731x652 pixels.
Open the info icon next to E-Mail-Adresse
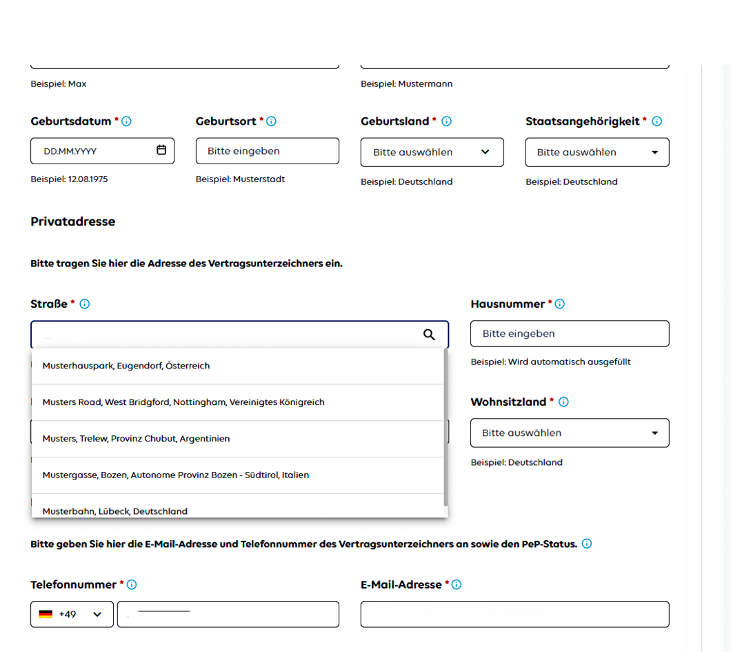(x=456, y=585)
